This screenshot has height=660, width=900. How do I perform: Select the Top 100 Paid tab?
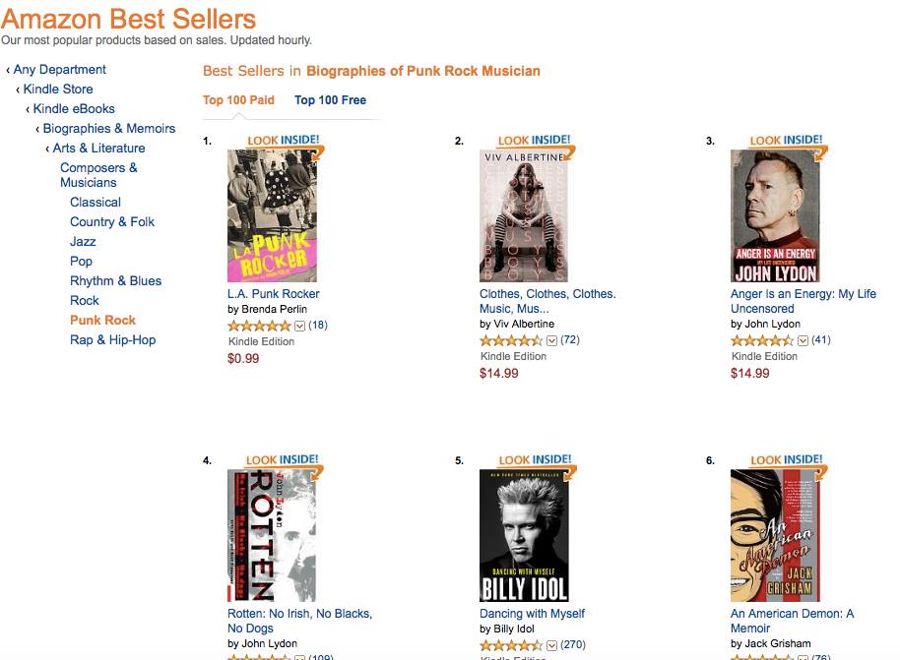coord(238,100)
